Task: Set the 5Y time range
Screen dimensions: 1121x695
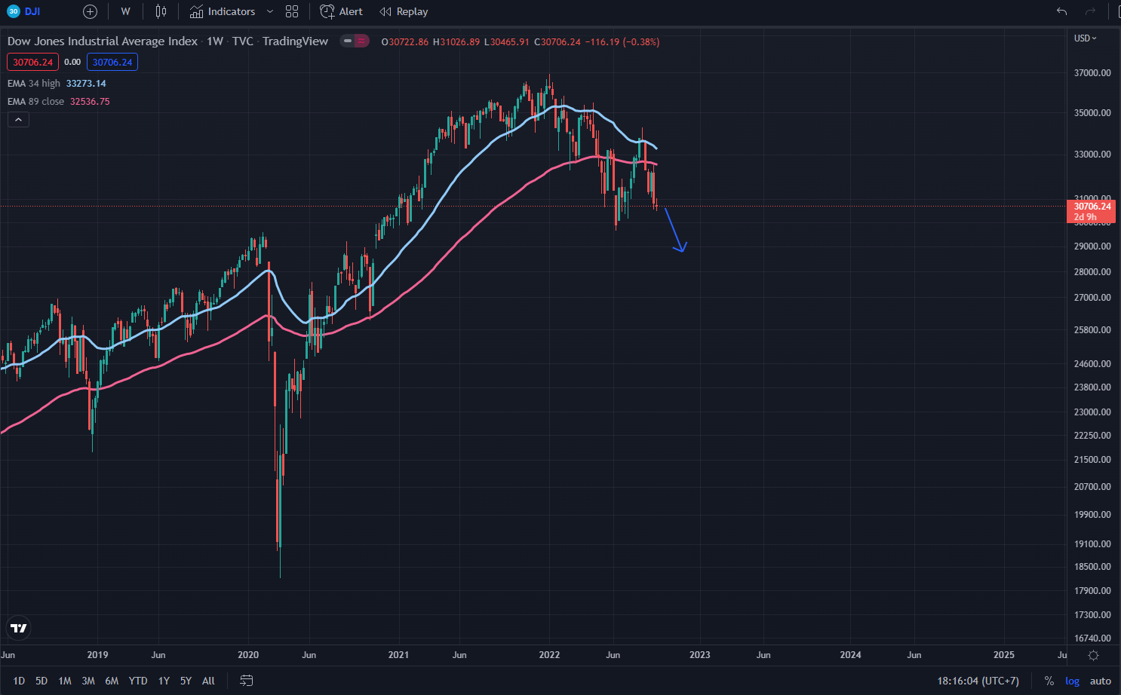Action: [x=186, y=681]
